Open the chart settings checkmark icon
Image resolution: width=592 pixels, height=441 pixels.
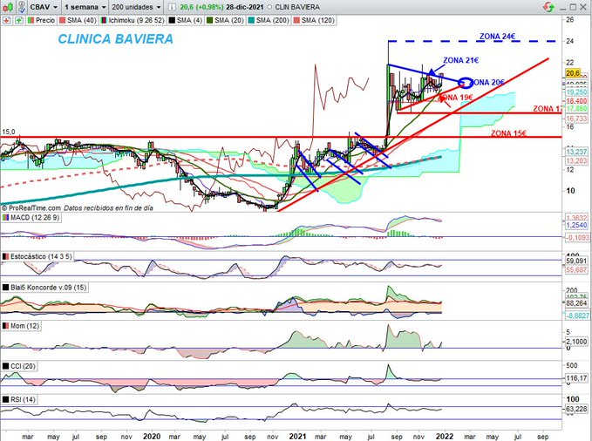22,7
